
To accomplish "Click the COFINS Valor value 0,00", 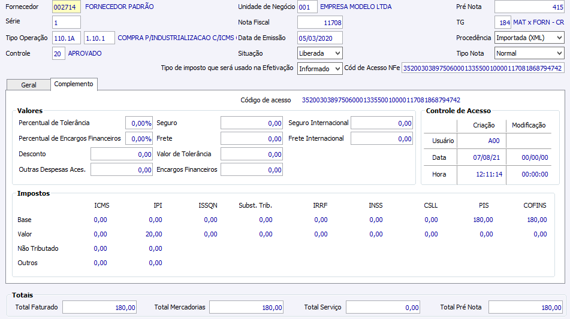I will [x=540, y=234].
